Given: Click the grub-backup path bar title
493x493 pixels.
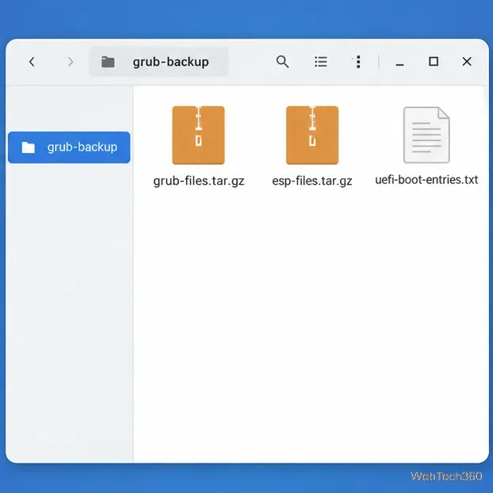Looking at the screenshot, I should click(x=170, y=62).
